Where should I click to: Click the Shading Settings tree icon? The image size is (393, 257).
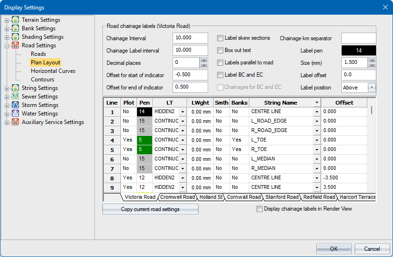[x=16, y=37]
